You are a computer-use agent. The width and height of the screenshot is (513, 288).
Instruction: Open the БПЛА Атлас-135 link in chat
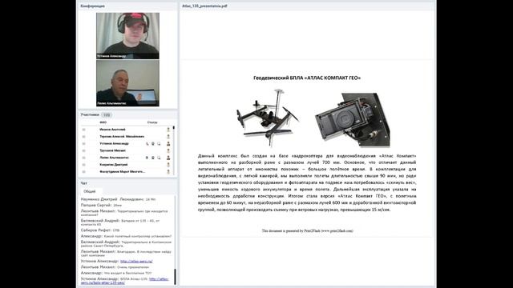[x=125, y=281]
